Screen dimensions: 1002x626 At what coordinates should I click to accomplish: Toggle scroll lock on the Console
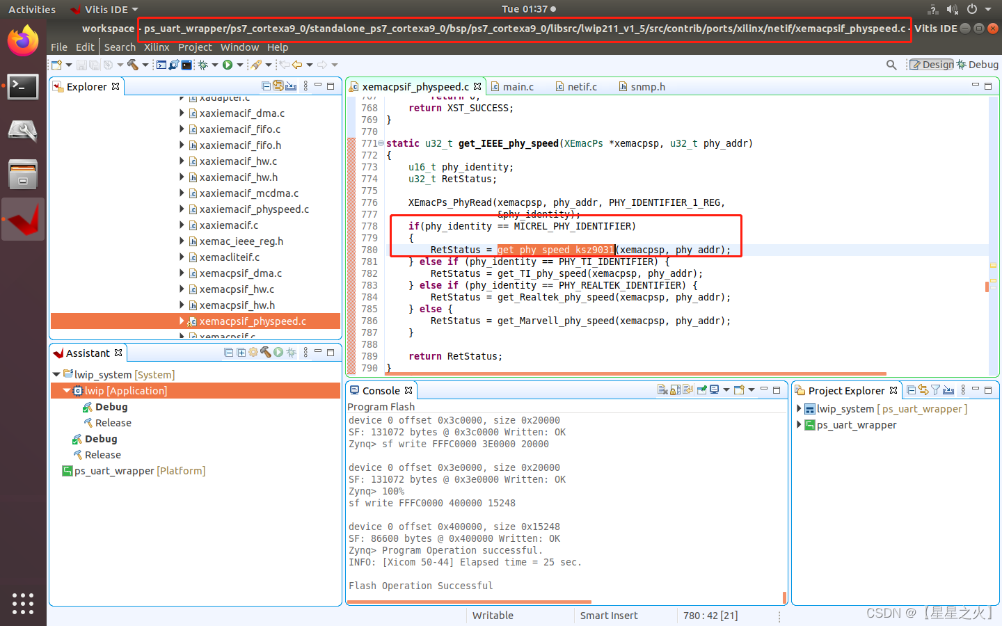point(675,390)
